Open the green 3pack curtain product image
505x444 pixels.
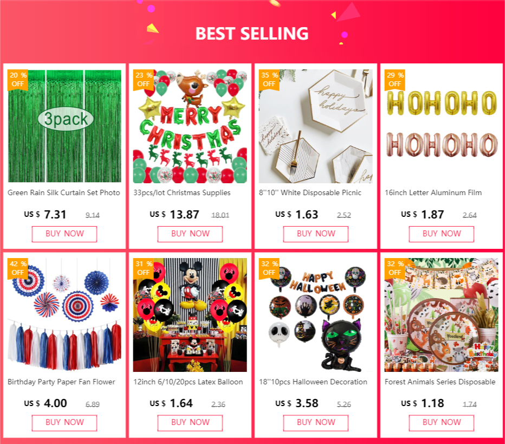point(64,126)
